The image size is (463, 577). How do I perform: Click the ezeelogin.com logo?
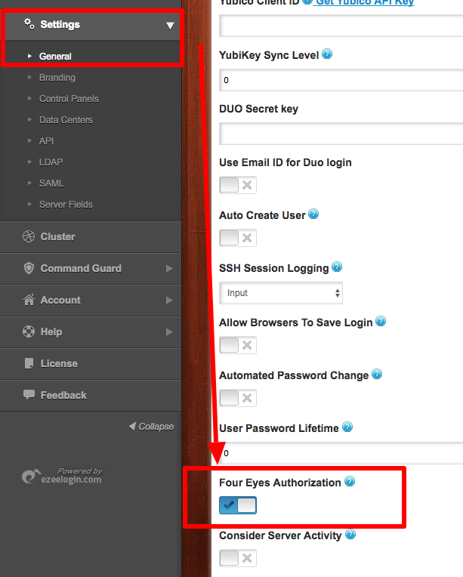tap(62, 476)
